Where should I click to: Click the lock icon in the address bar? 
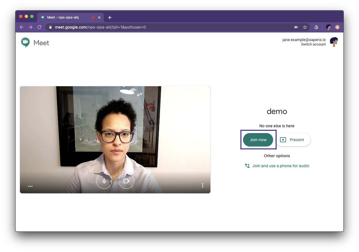(50, 27)
